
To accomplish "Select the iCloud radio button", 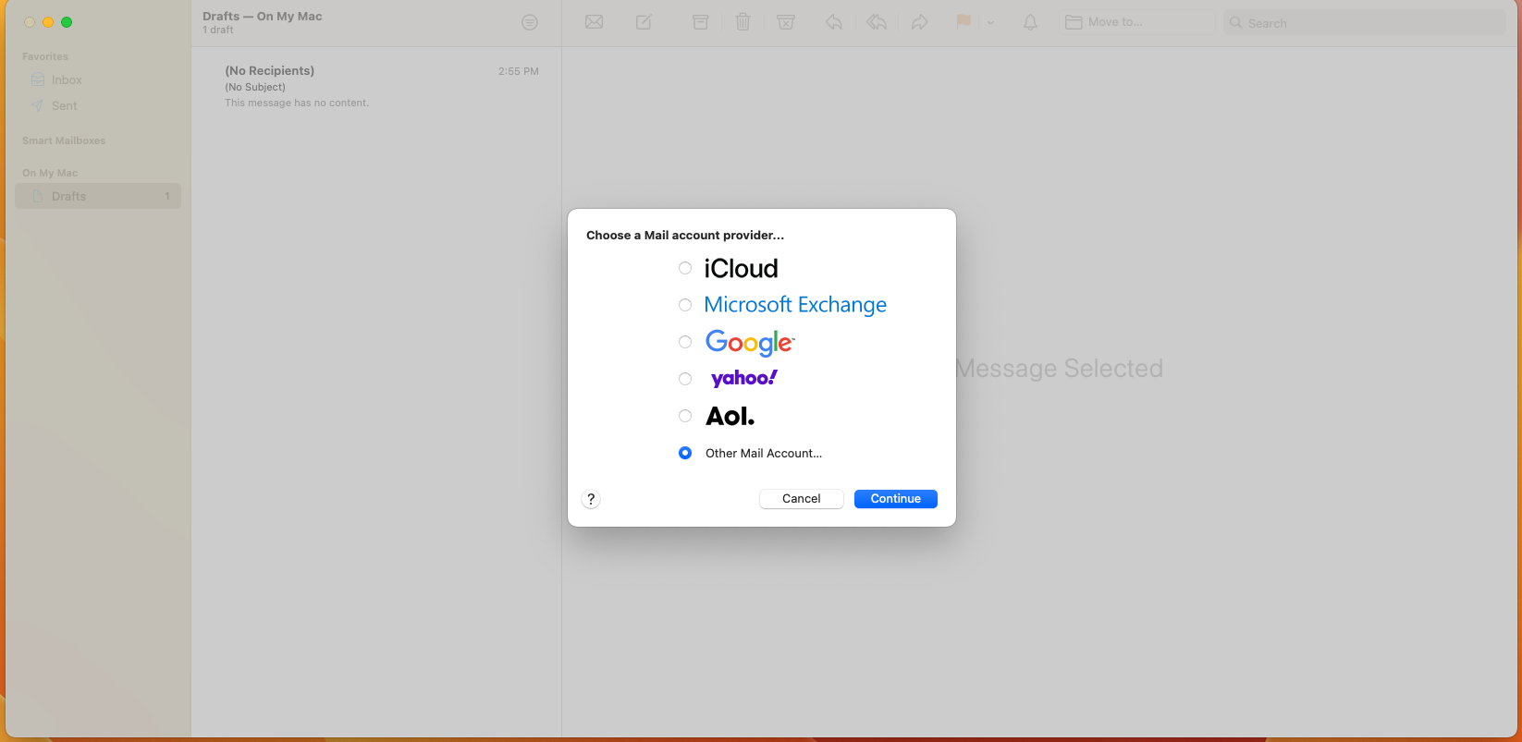I will [x=685, y=268].
